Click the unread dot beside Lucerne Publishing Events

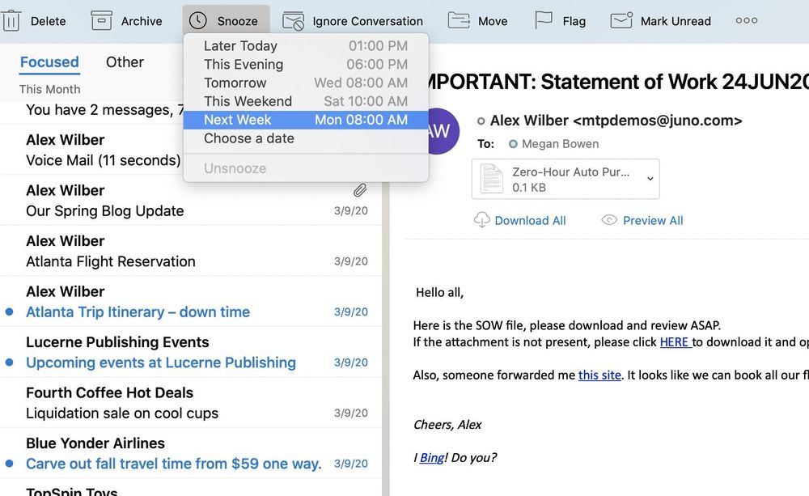tap(9, 362)
